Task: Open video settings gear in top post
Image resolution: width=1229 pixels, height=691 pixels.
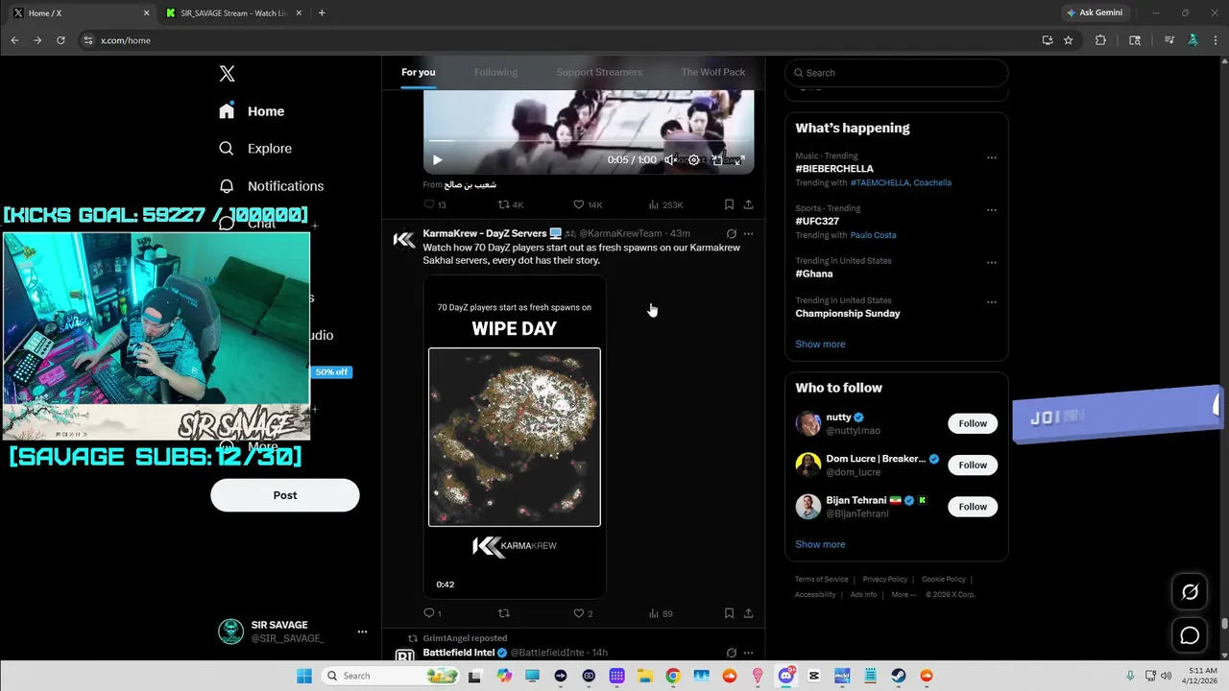Action: click(694, 160)
